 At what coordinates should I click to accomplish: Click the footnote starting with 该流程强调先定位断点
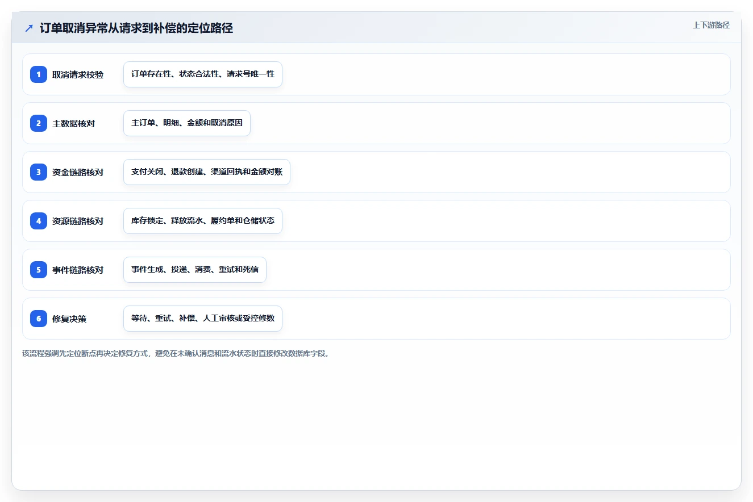point(176,353)
